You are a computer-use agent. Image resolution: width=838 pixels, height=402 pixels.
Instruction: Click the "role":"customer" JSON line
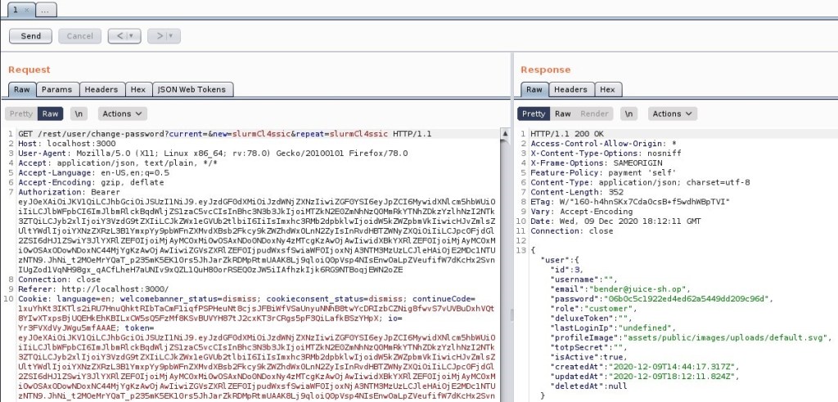tap(594, 309)
